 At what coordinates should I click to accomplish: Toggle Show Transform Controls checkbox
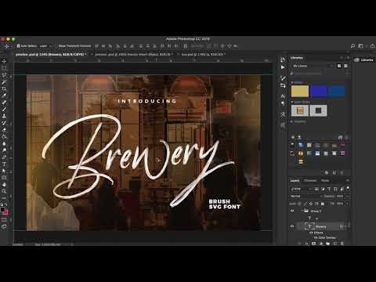56,46
